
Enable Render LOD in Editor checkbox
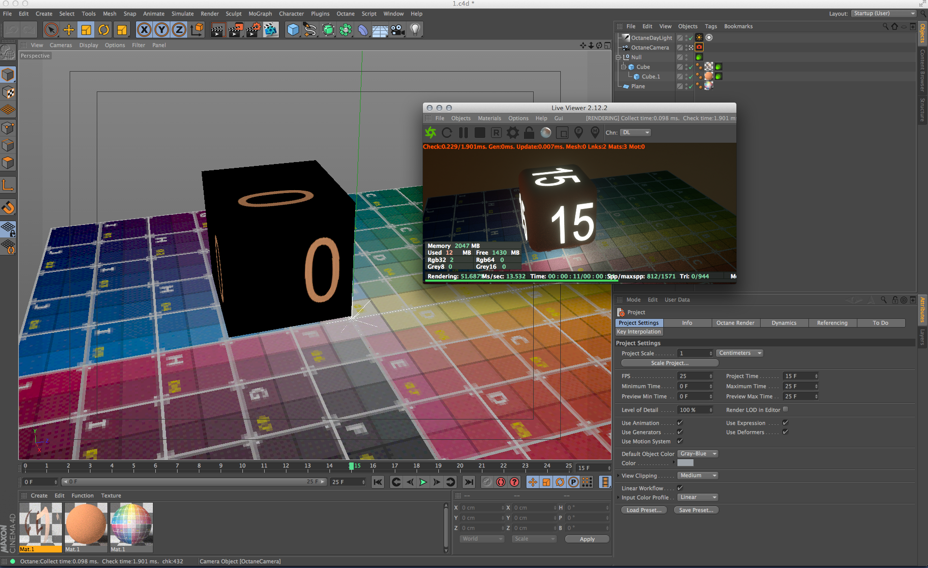[x=785, y=409]
